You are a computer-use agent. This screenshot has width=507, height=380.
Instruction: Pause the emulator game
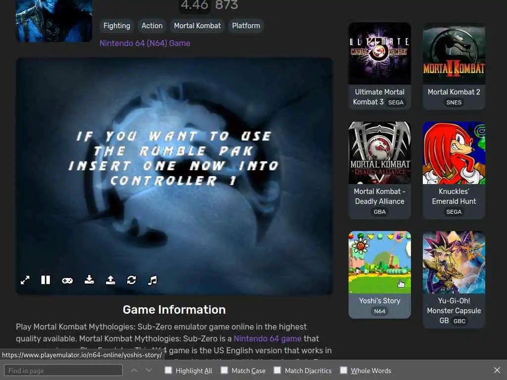pyautogui.click(x=46, y=280)
